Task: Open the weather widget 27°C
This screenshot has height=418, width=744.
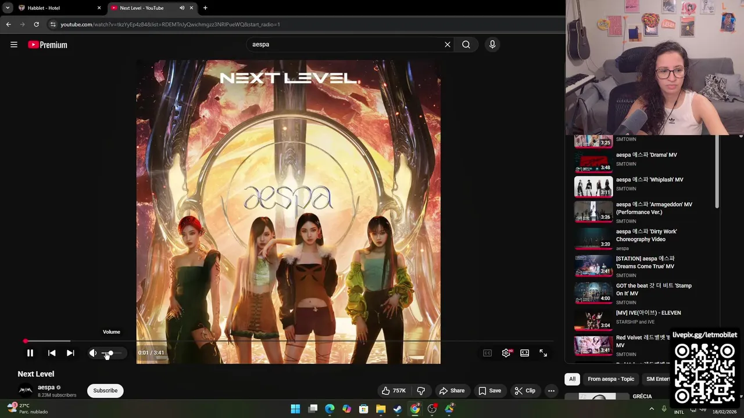Action: 27,409
